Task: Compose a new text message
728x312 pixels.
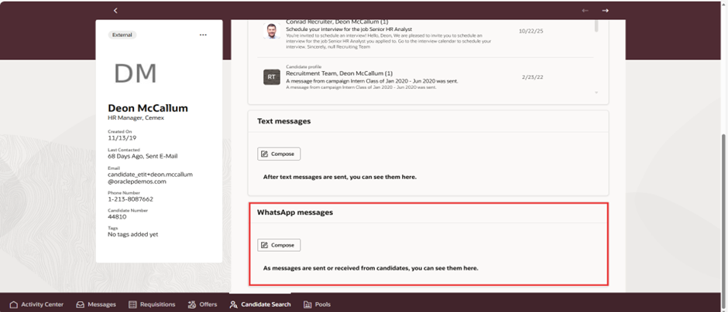Action: point(279,154)
